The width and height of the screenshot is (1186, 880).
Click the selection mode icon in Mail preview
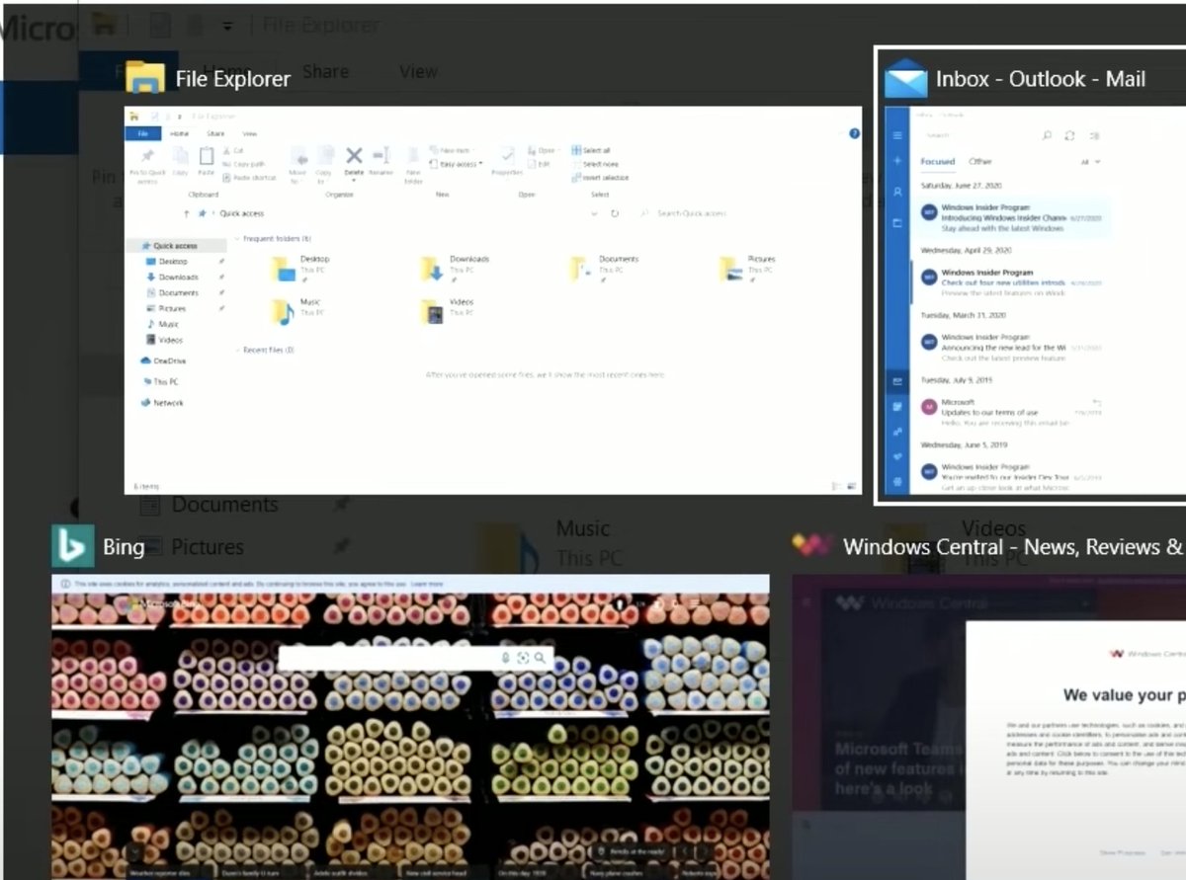point(1095,135)
